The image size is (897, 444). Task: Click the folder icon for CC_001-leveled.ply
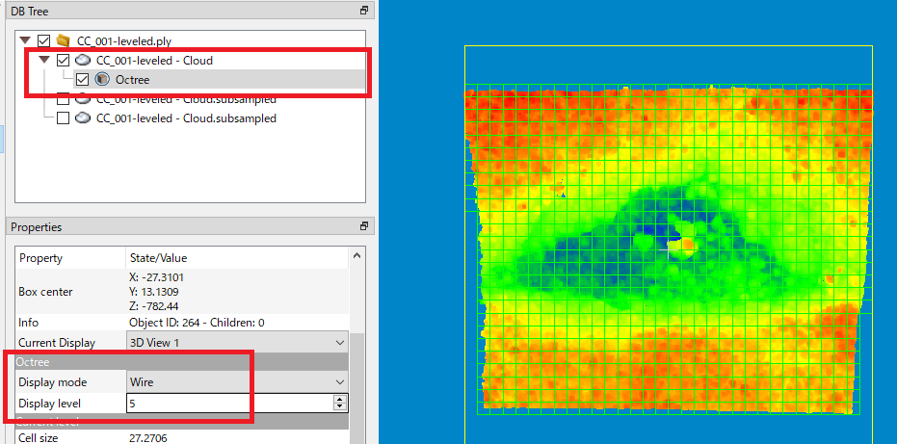coord(65,41)
